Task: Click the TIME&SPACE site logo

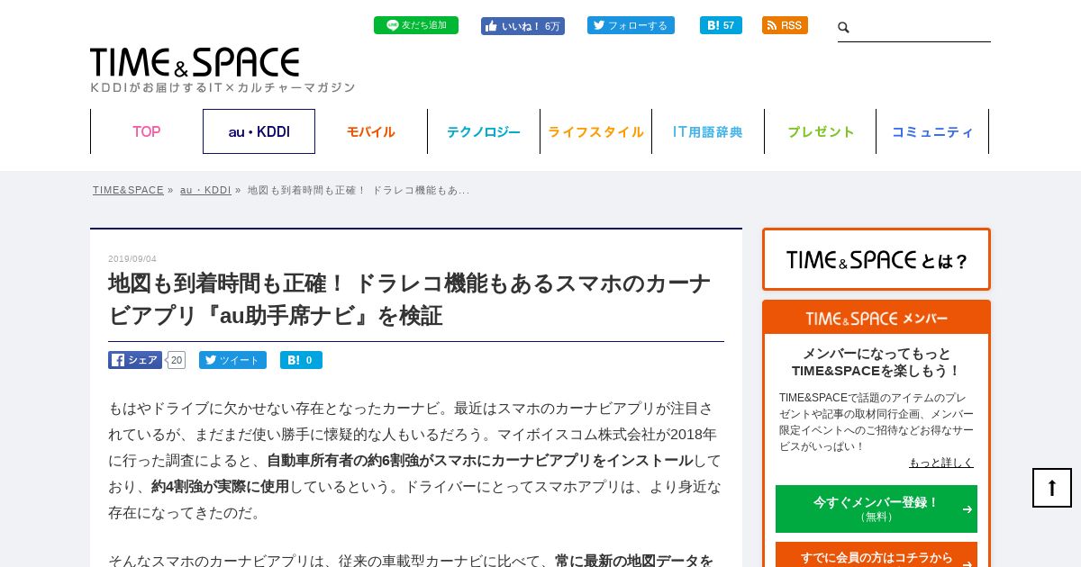Action: (x=195, y=62)
